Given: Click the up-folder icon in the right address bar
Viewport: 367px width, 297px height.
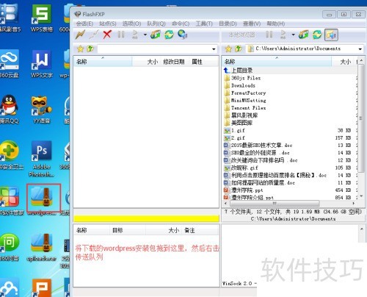Looking at the screenshot, I should (239, 49).
